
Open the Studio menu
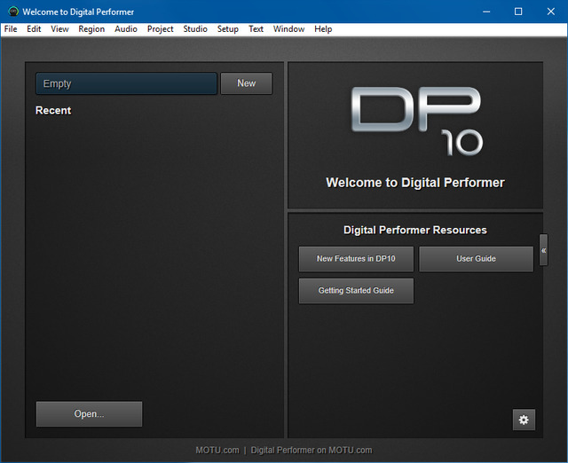click(195, 29)
